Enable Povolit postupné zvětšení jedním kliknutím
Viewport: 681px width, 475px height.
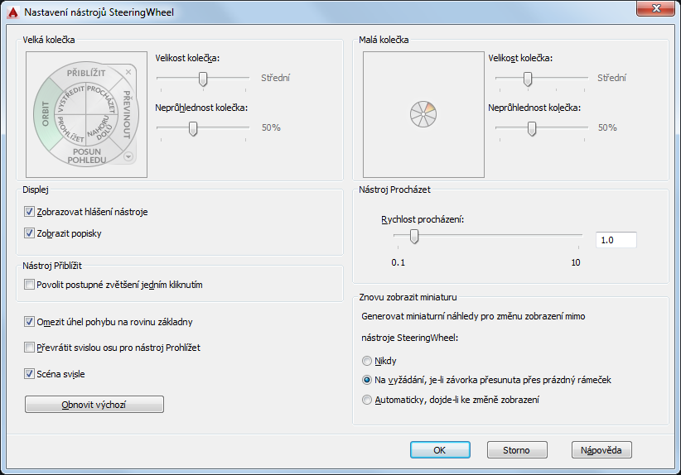[x=29, y=285]
